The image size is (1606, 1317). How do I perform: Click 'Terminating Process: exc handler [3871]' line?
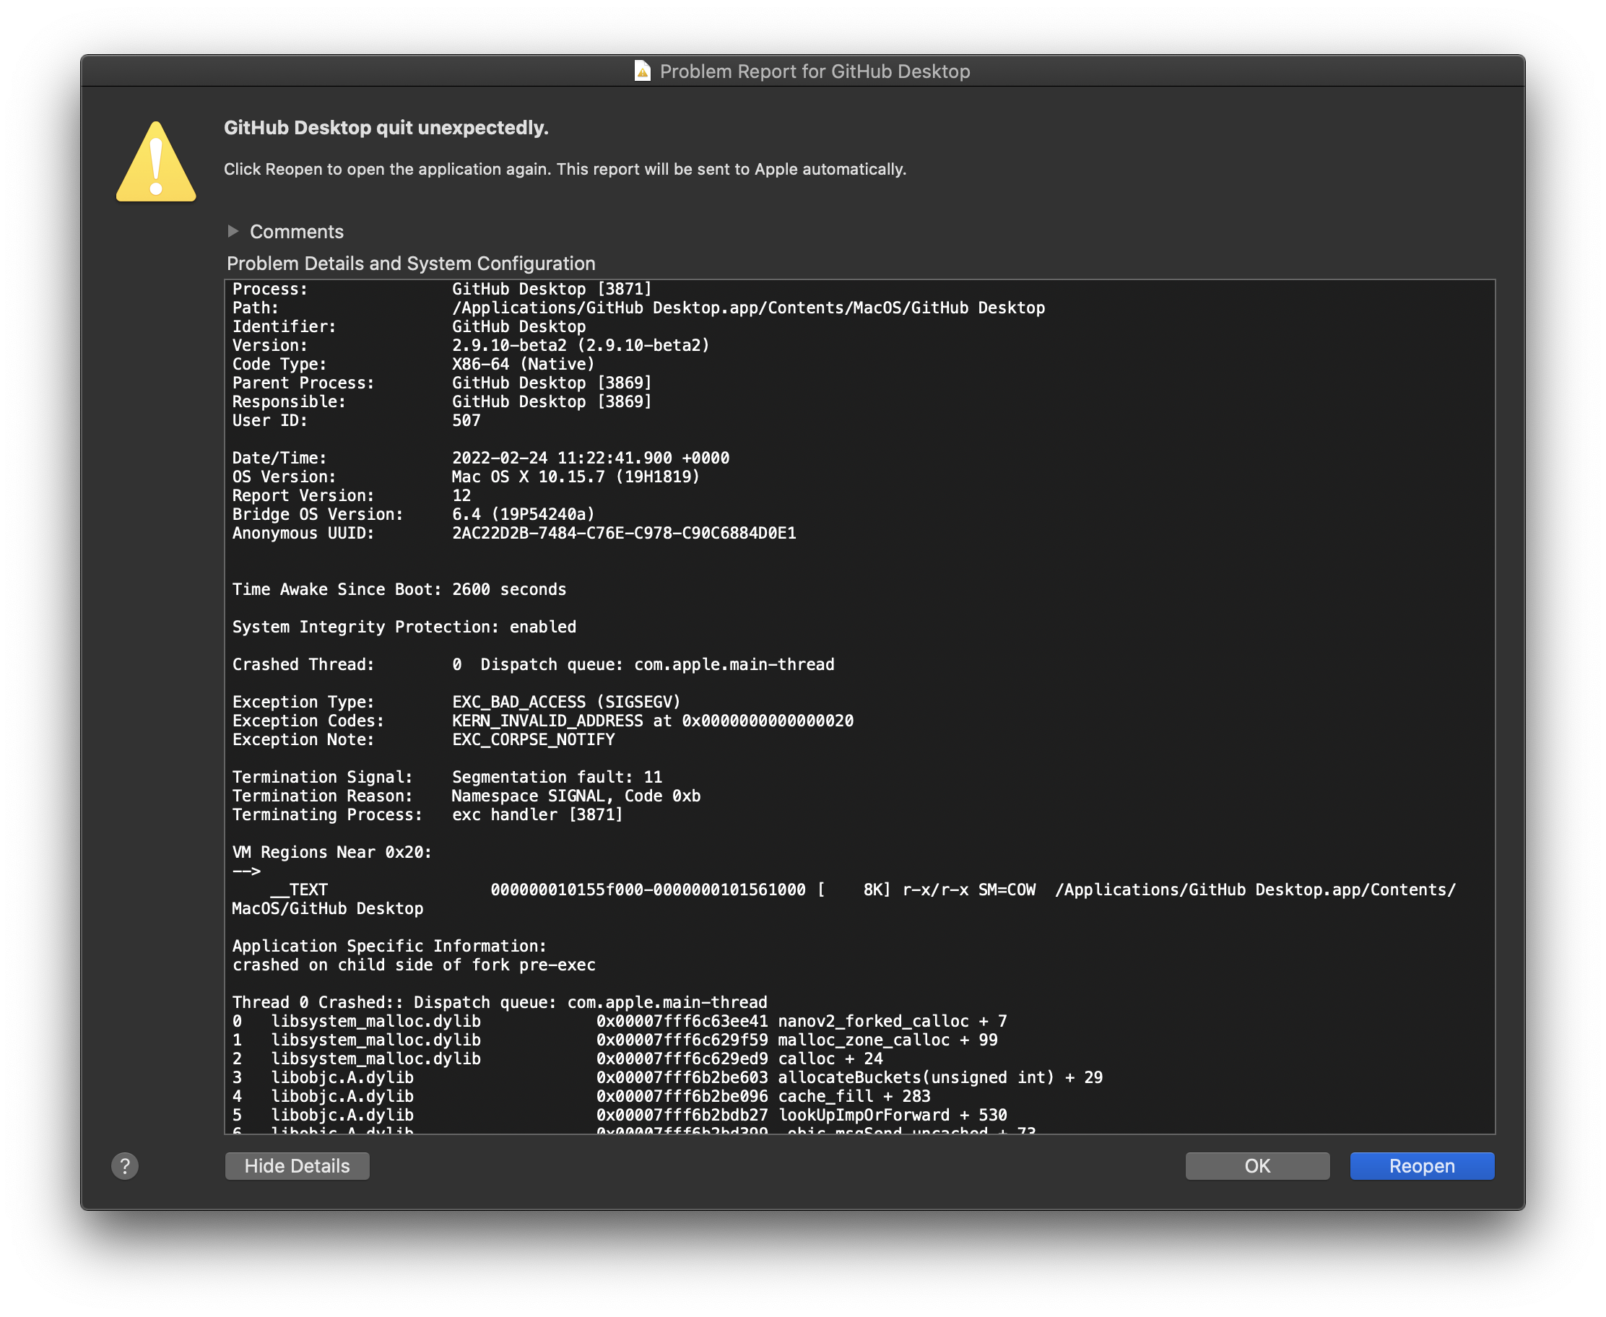pos(427,814)
